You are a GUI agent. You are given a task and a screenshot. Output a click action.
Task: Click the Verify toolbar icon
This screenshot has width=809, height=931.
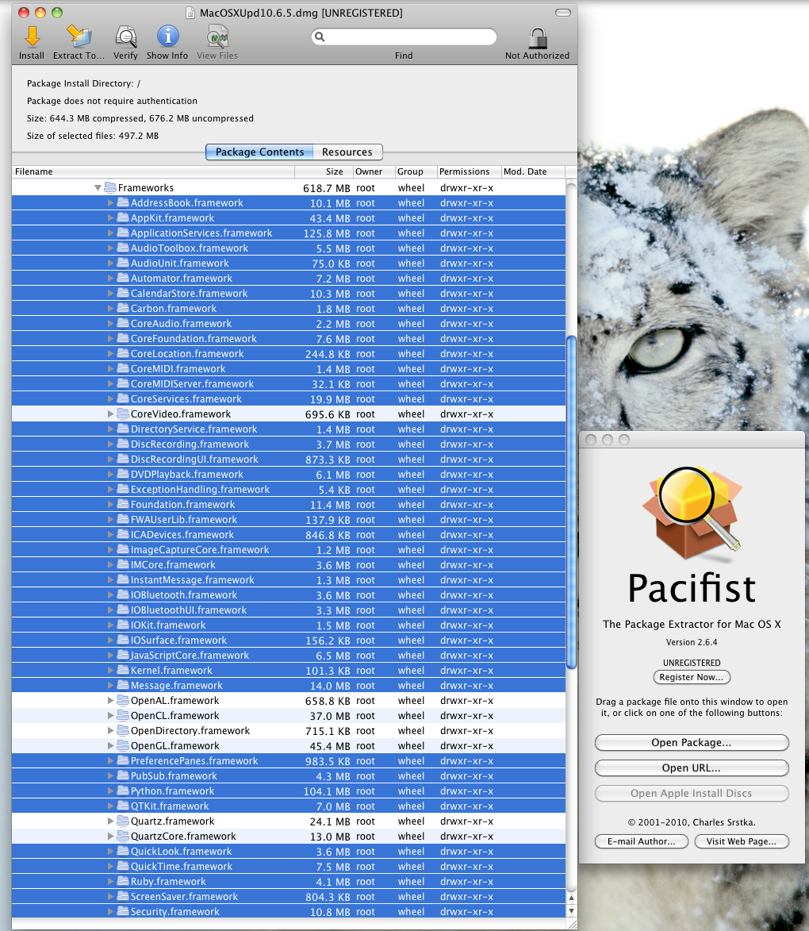(x=125, y=37)
